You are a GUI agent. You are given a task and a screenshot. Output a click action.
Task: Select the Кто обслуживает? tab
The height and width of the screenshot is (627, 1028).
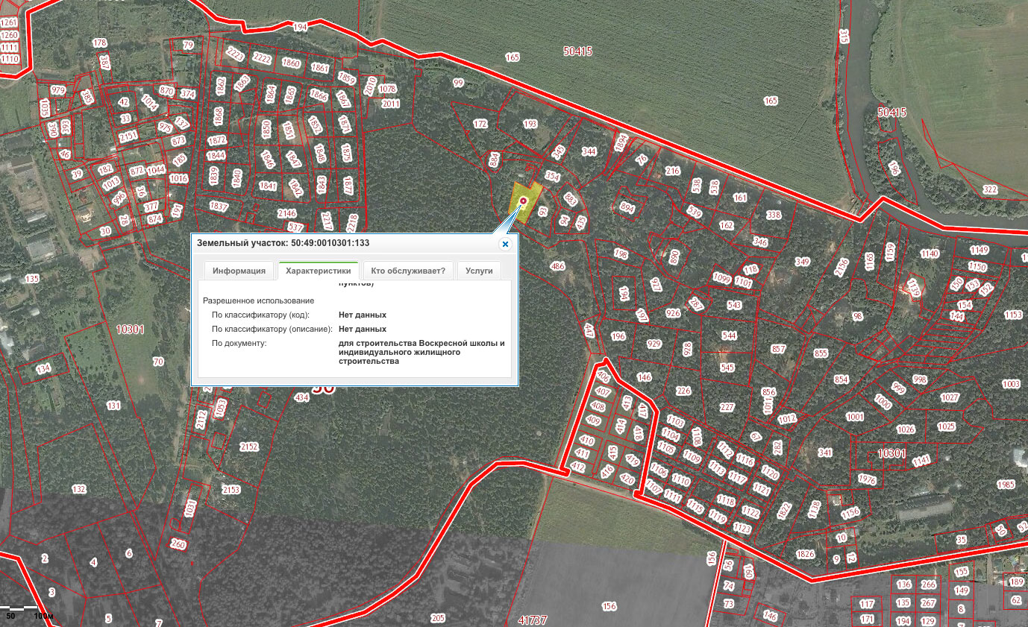(x=408, y=271)
